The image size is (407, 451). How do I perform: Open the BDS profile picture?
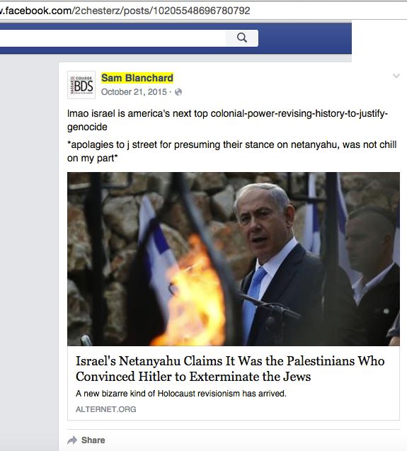[81, 85]
